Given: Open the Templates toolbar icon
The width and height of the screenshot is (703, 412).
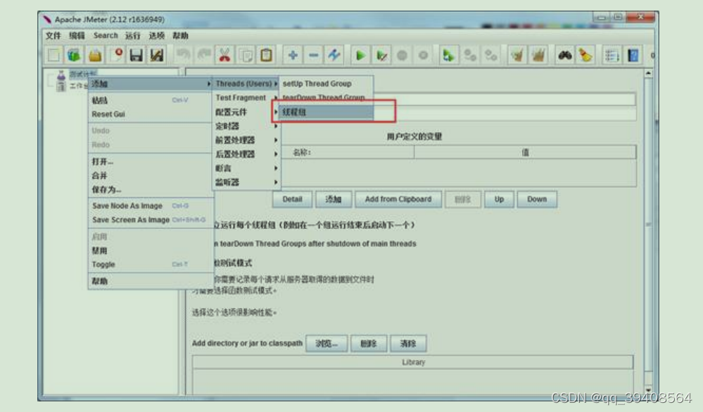Looking at the screenshot, I should pos(73,55).
